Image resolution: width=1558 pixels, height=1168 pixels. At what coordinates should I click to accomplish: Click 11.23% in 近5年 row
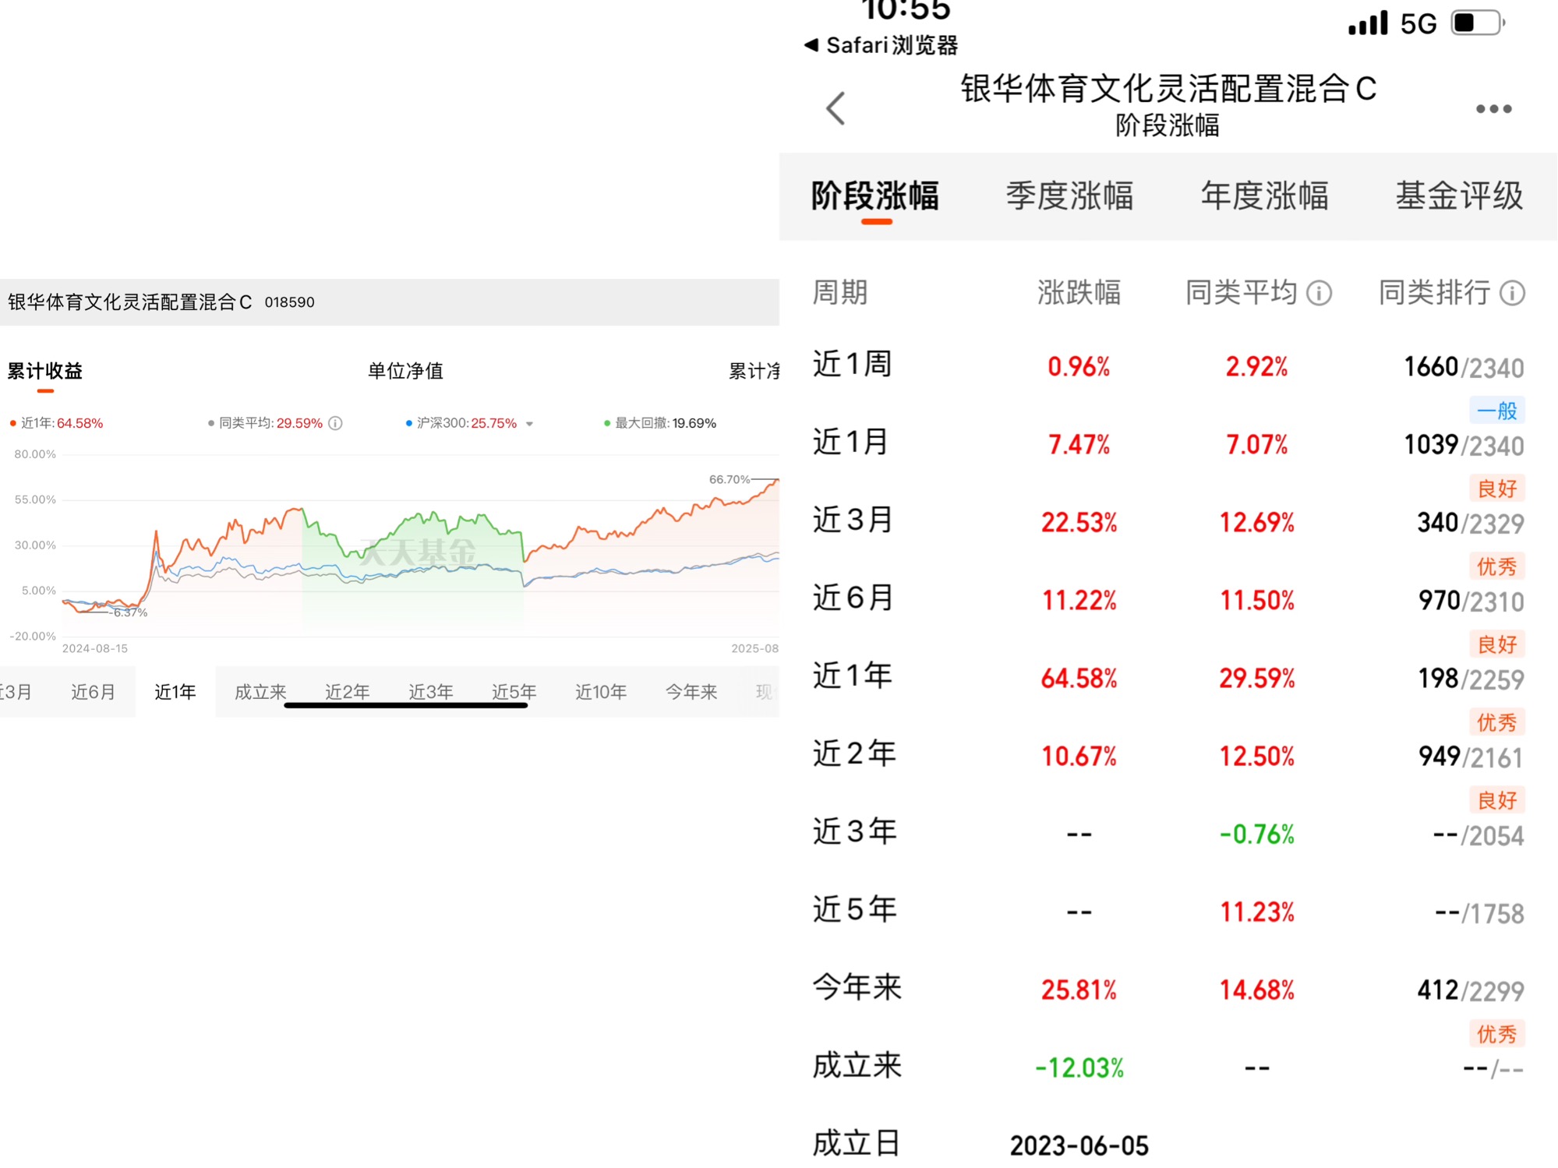click(x=1257, y=912)
